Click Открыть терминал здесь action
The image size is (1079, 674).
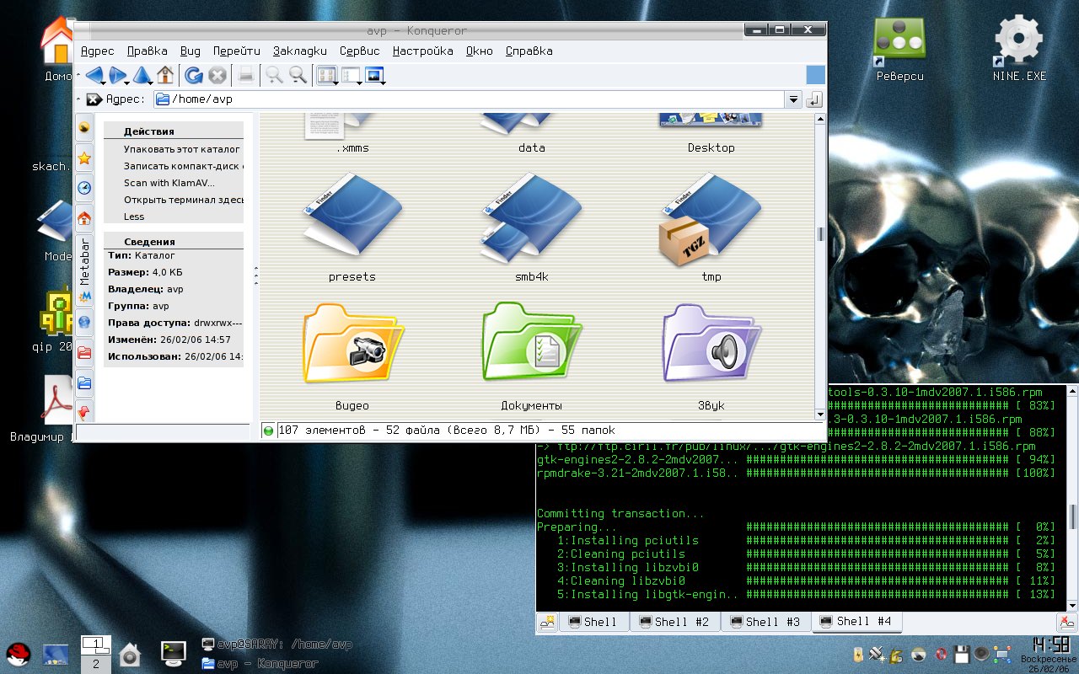coord(183,200)
